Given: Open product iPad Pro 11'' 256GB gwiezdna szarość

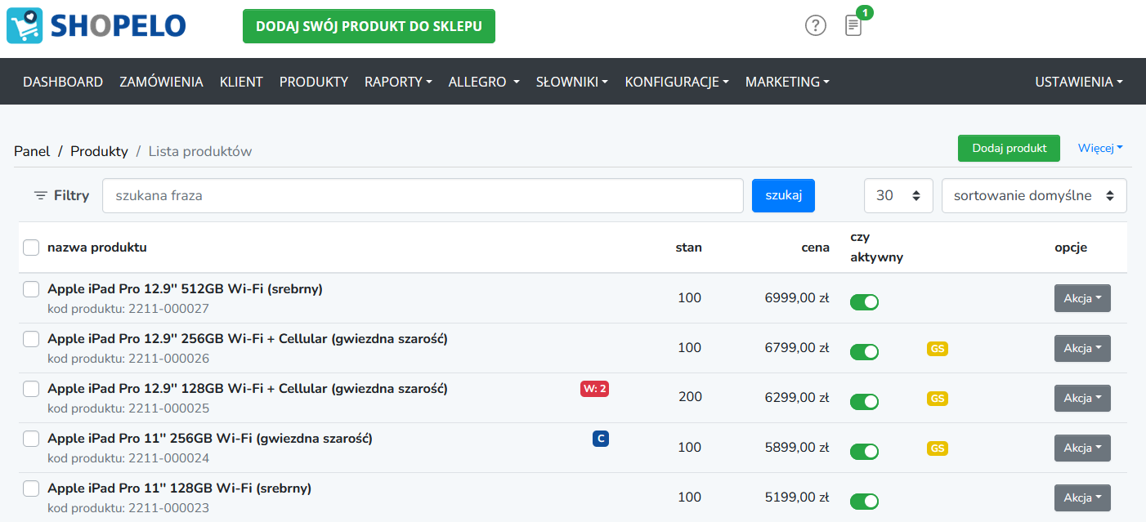Looking at the screenshot, I should (x=210, y=439).
